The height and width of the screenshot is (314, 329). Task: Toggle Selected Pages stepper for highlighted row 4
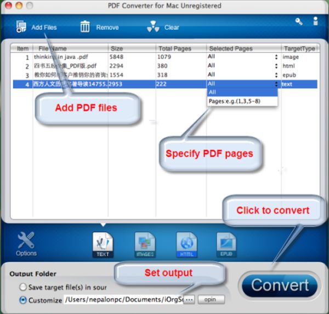click(x=276, y=84)
